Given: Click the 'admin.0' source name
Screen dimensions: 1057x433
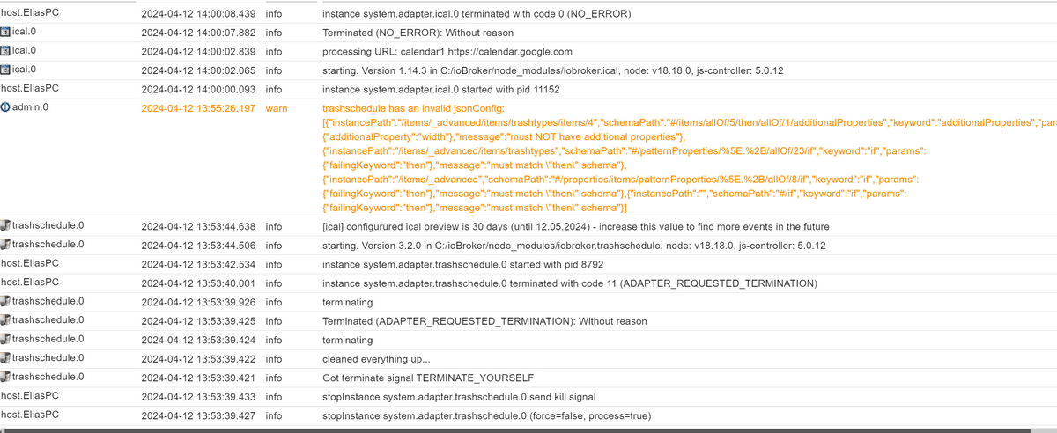Looking at the screenshot, I should click(31, 107).
